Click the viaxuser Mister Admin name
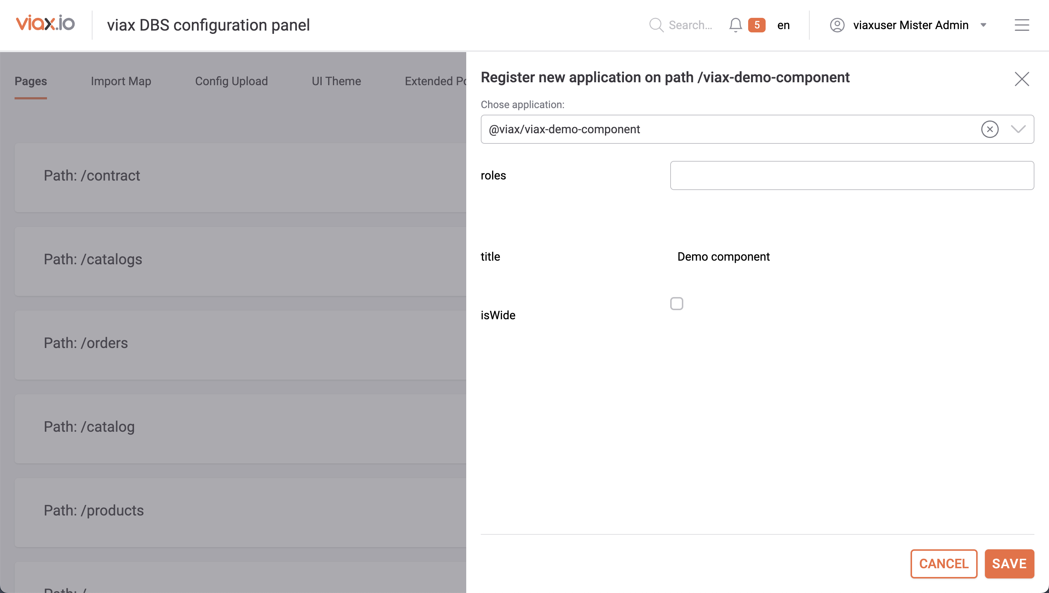1049x593 pixels. (x=911, y=25)
